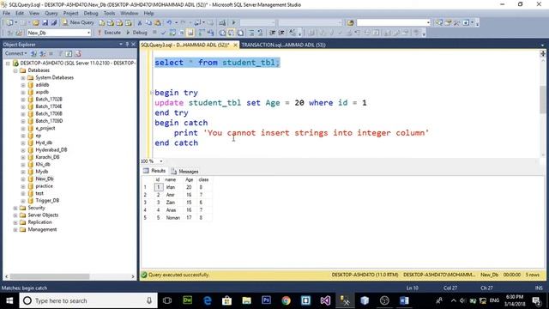The width and height of the screenshot is (549, 309).
Task: Expand the Security folder node
Action: point(15,208)
